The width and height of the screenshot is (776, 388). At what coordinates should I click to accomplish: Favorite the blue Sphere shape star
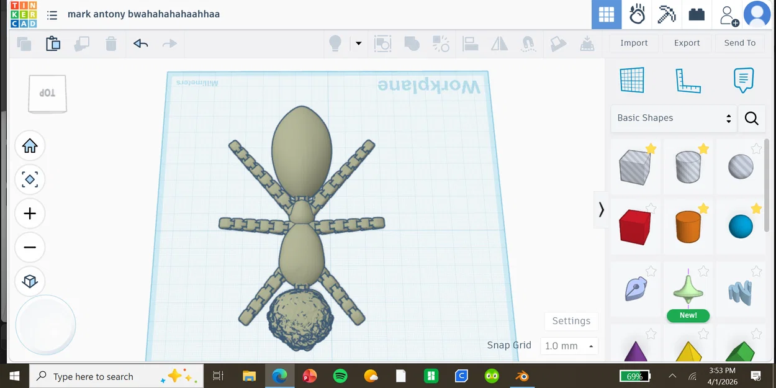pos(755,209)
